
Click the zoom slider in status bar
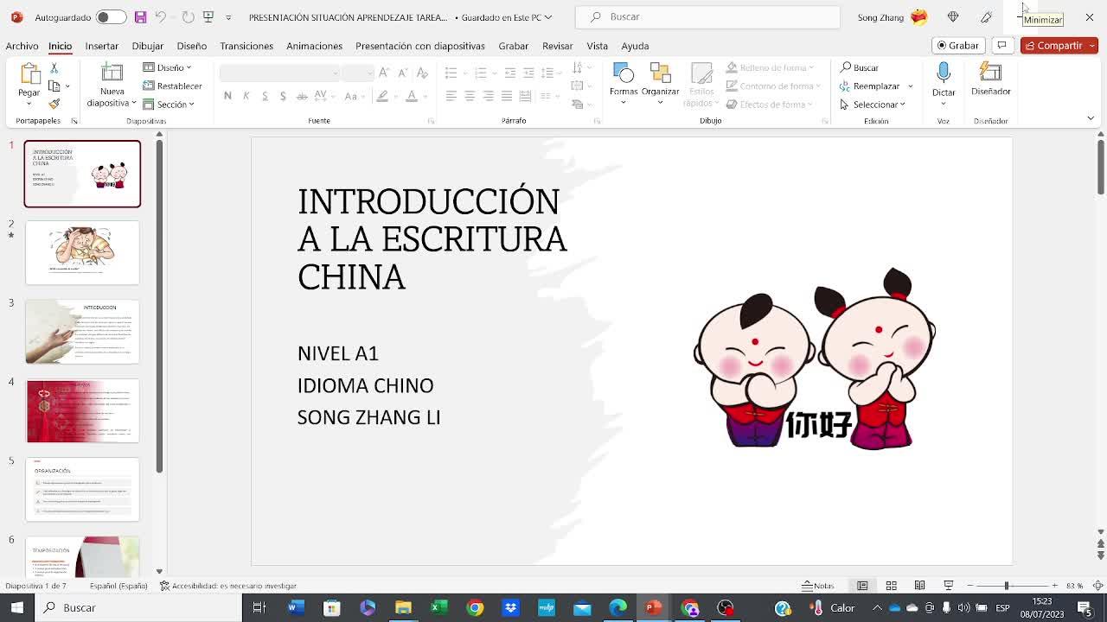tap(1006, 586)
